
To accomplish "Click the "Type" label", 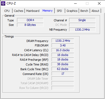I will (x=10, y=20).
